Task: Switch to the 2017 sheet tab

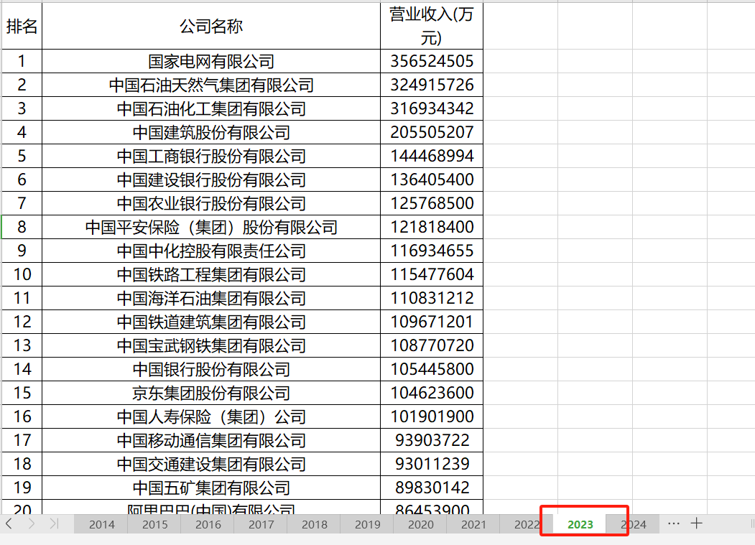Action: pyautogui.click(x=261, y=524)
